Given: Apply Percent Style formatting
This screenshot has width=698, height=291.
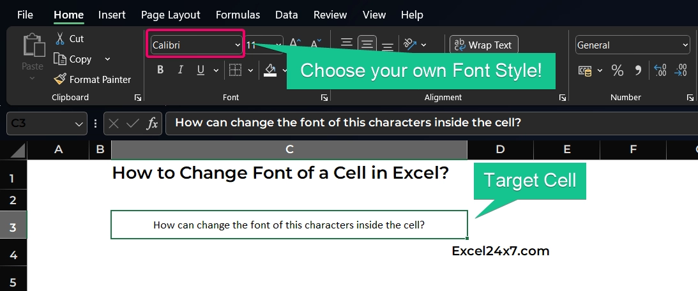Looking at the screenshot, I should pyautogui.click(x=617, y=70).
